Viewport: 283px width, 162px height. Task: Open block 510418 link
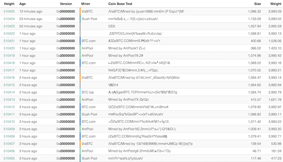click(x=9, y=63)
